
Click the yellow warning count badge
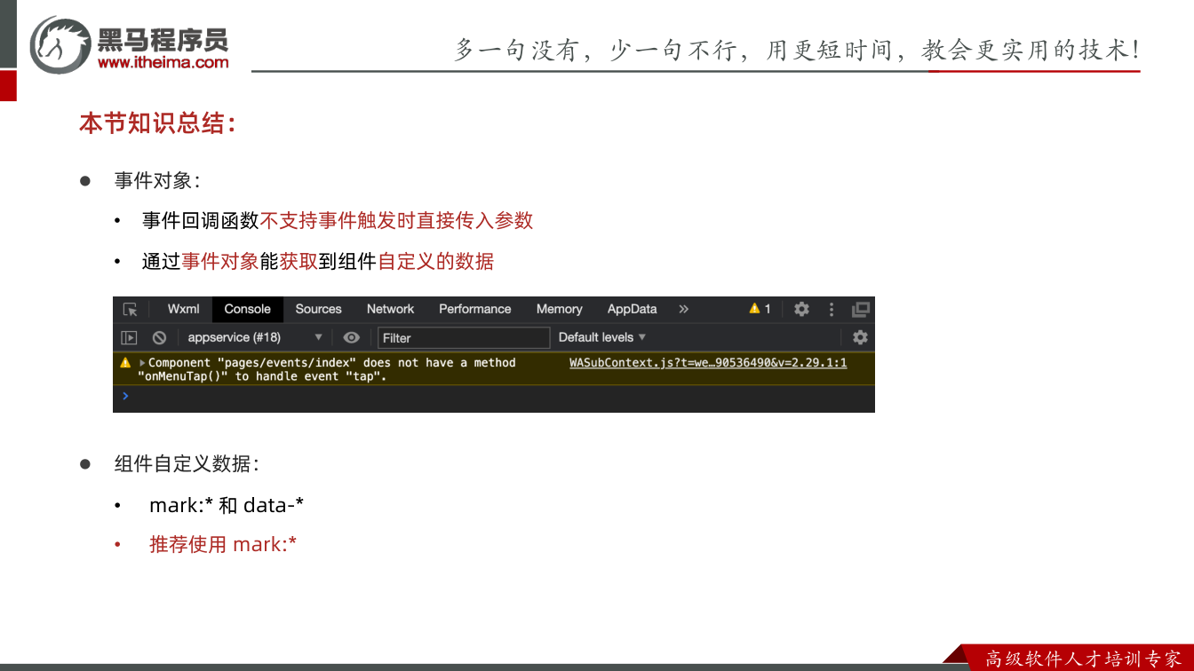pyautogui.click(x=760, y=309)
